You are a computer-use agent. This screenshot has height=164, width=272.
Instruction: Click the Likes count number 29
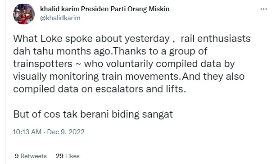(59, 156)
